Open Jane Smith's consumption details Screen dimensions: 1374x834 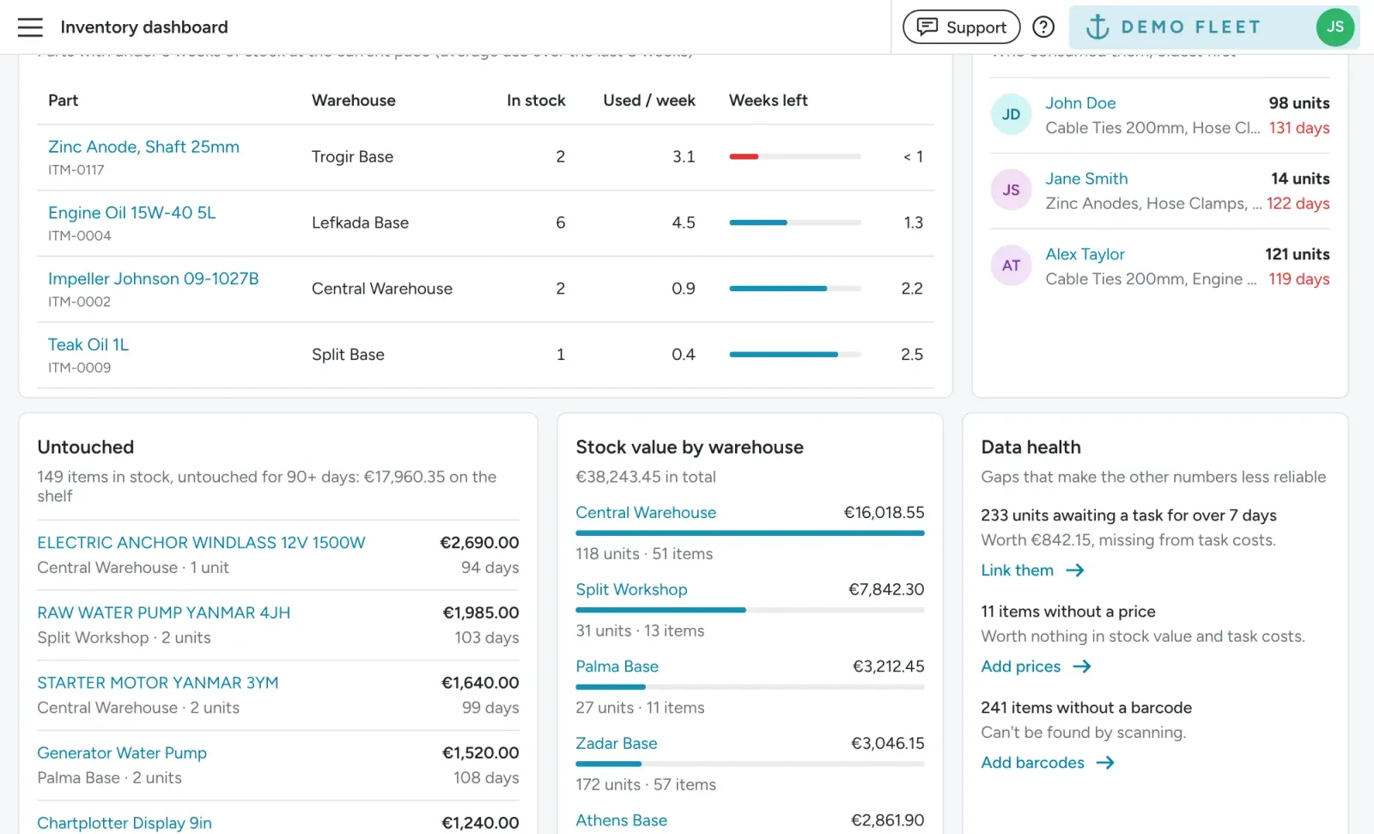coord(1086,179)
